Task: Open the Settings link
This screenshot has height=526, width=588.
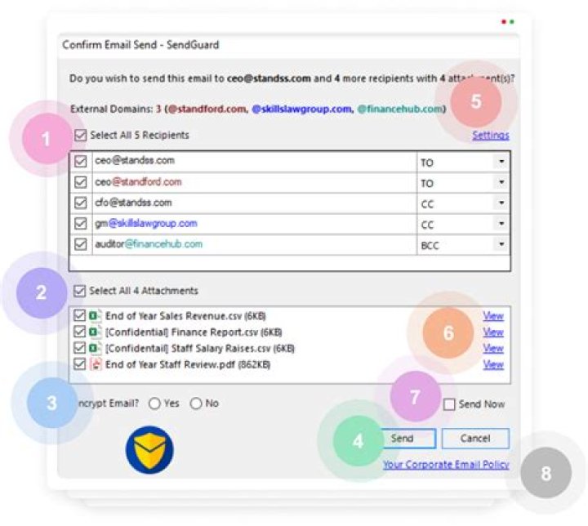Action: pyautogui.click(x=490, y=136)
